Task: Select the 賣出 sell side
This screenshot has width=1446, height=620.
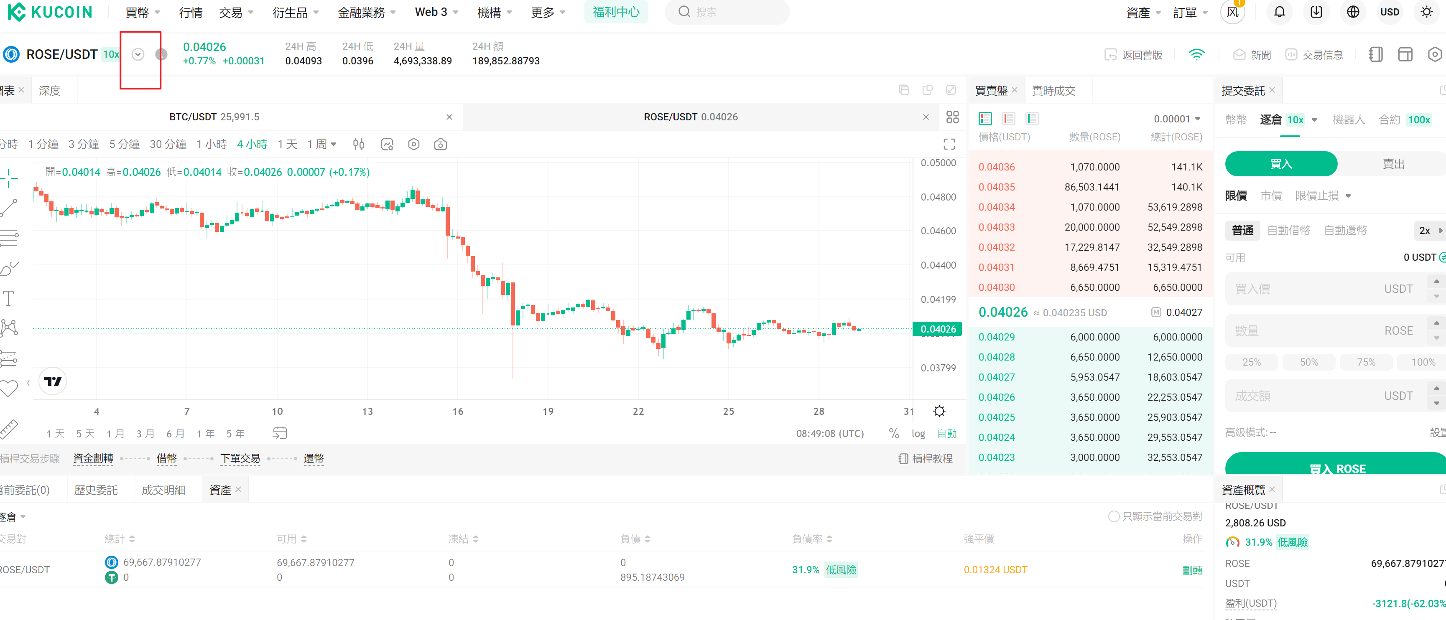Action: (x=1393, y=163)
